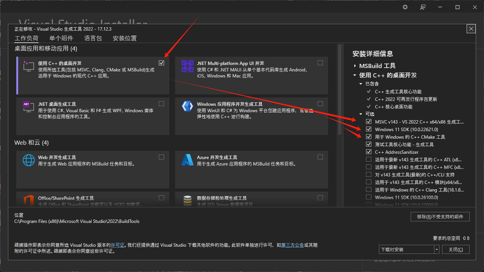Click the Azure 开发生成工具 icon
Viewport: 484px width, 272px height.
click(x=188, y=160)
